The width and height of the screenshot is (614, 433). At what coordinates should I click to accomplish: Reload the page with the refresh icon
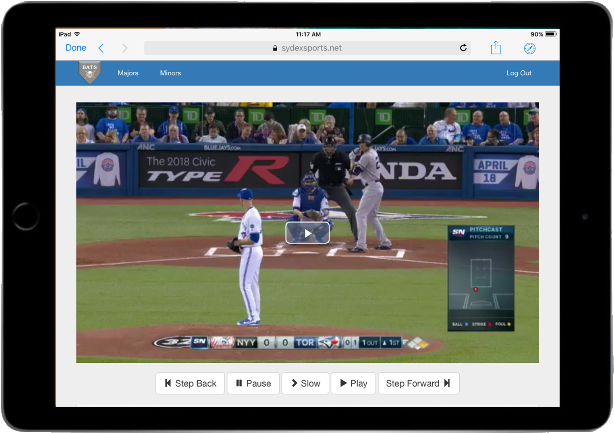pos(463,48)
